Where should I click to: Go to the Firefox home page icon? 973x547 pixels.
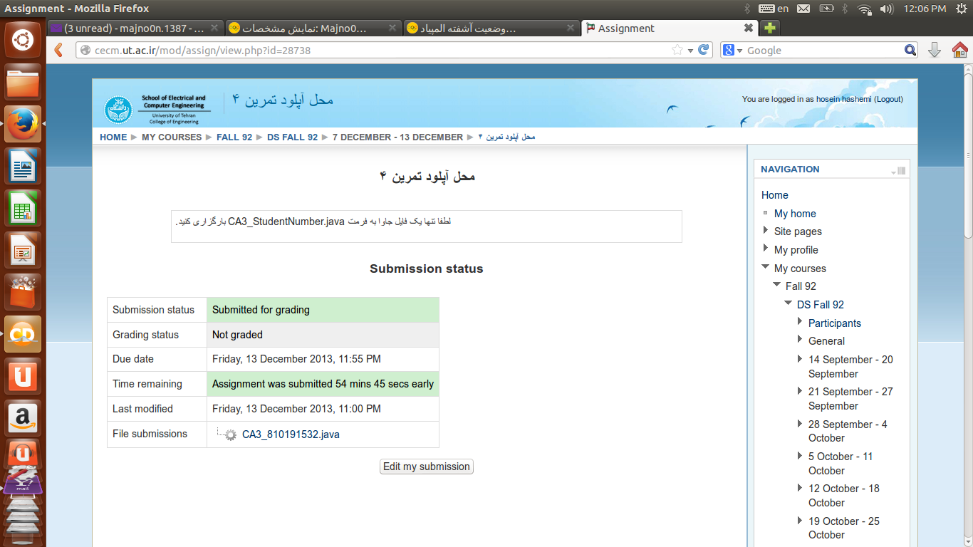[x=959, y=50]
